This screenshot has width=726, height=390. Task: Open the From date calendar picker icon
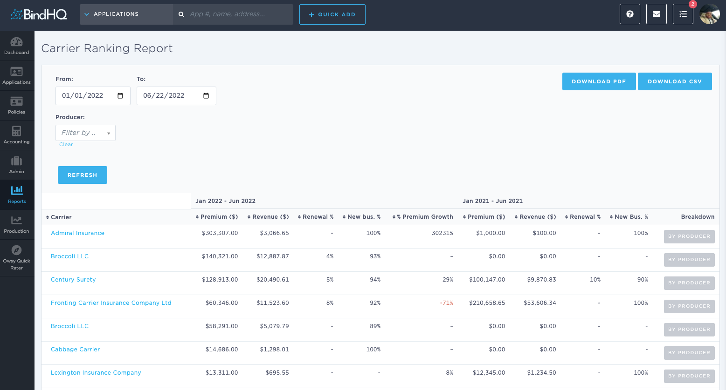[120, 96]
